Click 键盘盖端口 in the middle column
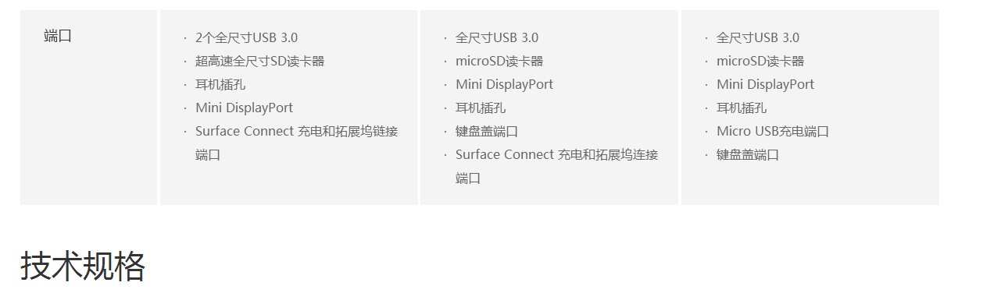 (x=487, y=131)
